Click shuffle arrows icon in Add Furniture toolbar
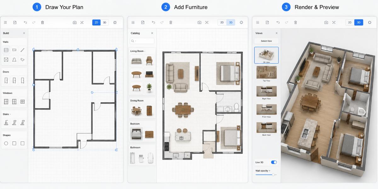The width and height of the screenshot is (378, 189). pyautogui.click(x=207, y=22)
